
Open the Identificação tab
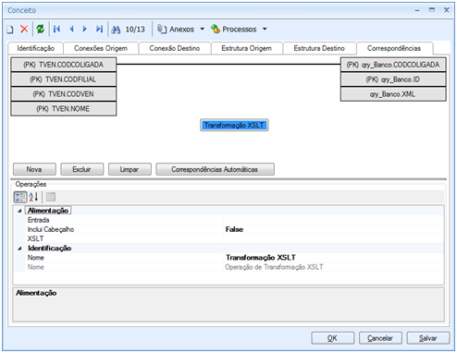36,48
